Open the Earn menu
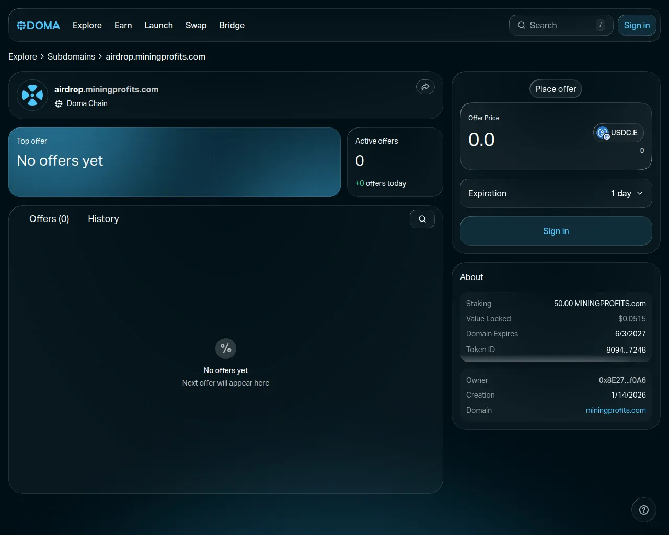Image resolution: width=669 pixels, height=535 pixels. click(x=123, y=25)
